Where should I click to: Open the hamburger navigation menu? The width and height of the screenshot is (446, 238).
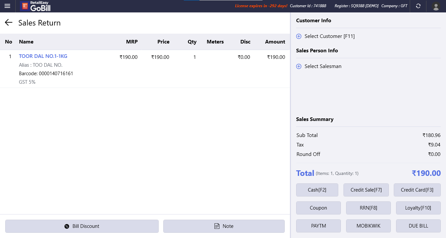click(7, 6)
